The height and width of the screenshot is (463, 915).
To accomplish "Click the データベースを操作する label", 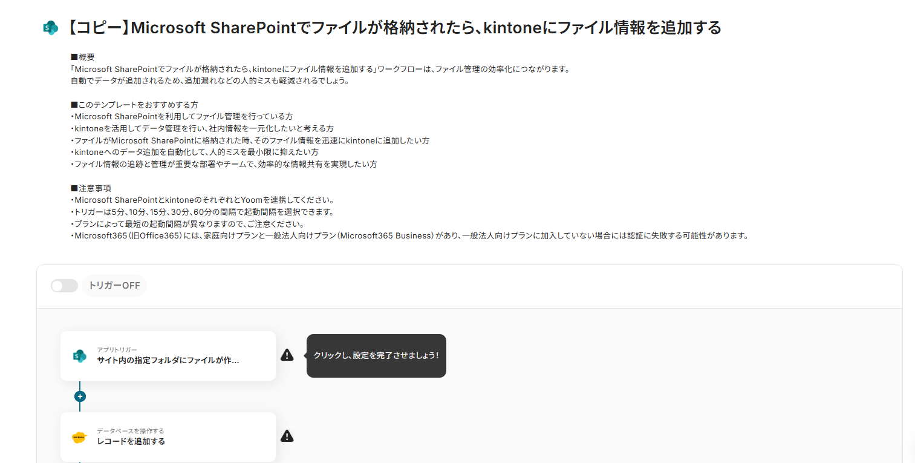I will 131,431.
